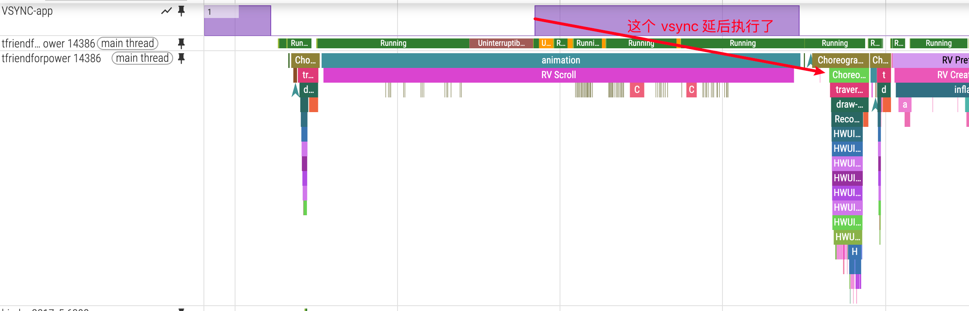969x311 pixels.
Task: Select the blue H slice
Action: tap(855, 252)
